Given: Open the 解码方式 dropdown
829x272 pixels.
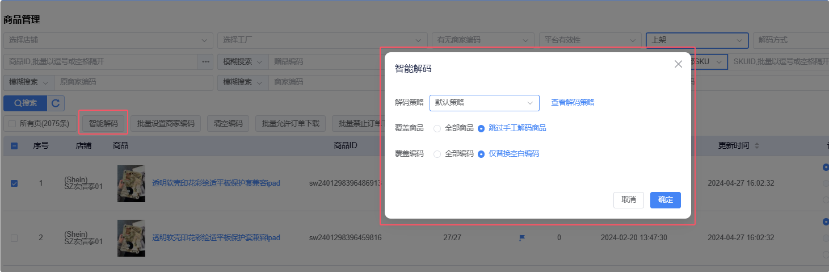Looking at the screenshot, I should tap(790, 40).
